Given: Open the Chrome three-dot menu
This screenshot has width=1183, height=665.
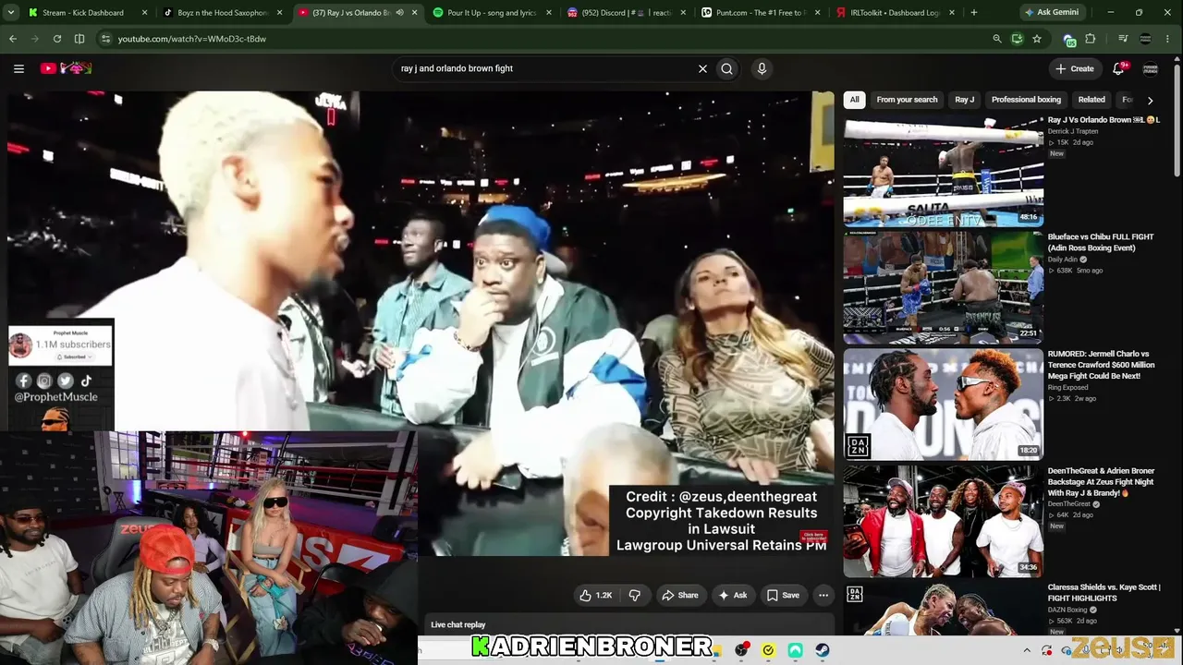Looking at the screenshot, I should click(x=1168, y=39).
